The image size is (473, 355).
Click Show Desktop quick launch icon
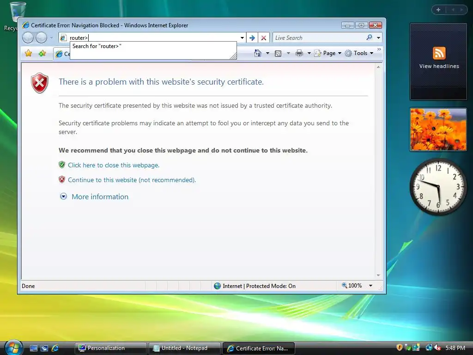click(34, 348)
